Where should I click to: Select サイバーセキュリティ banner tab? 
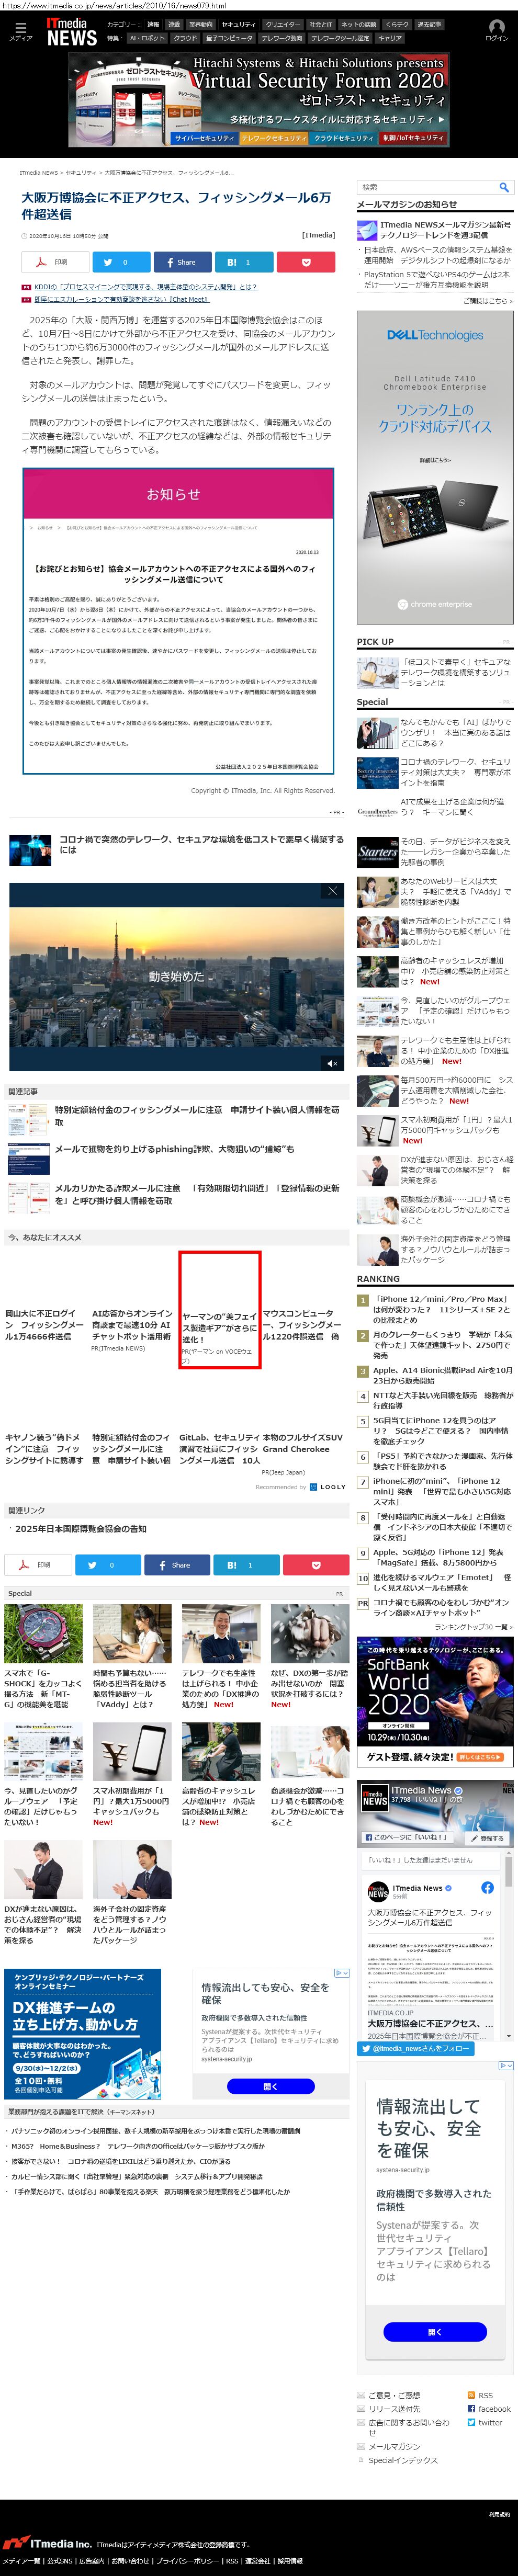(204, 138)
